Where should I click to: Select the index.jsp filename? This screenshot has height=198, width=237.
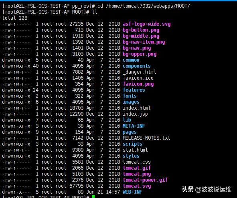pos(135,114)
